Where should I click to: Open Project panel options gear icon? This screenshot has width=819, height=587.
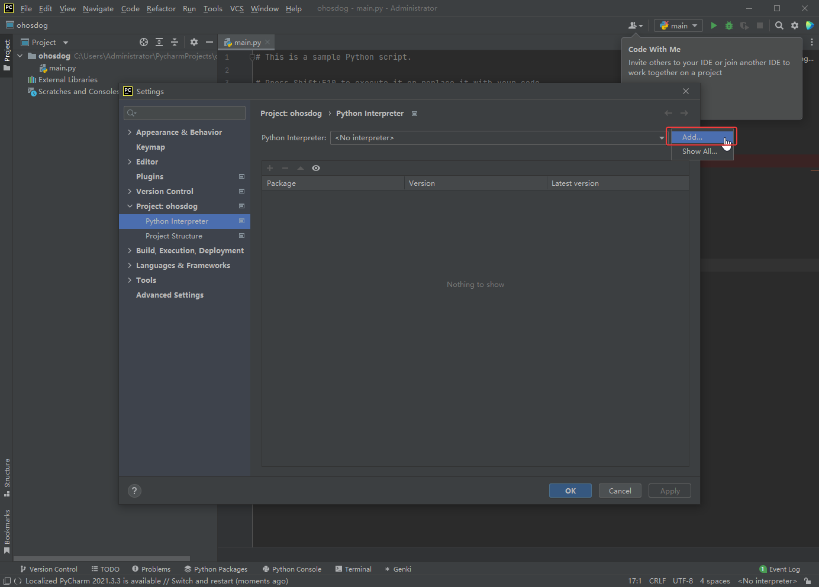pos(194,42)
